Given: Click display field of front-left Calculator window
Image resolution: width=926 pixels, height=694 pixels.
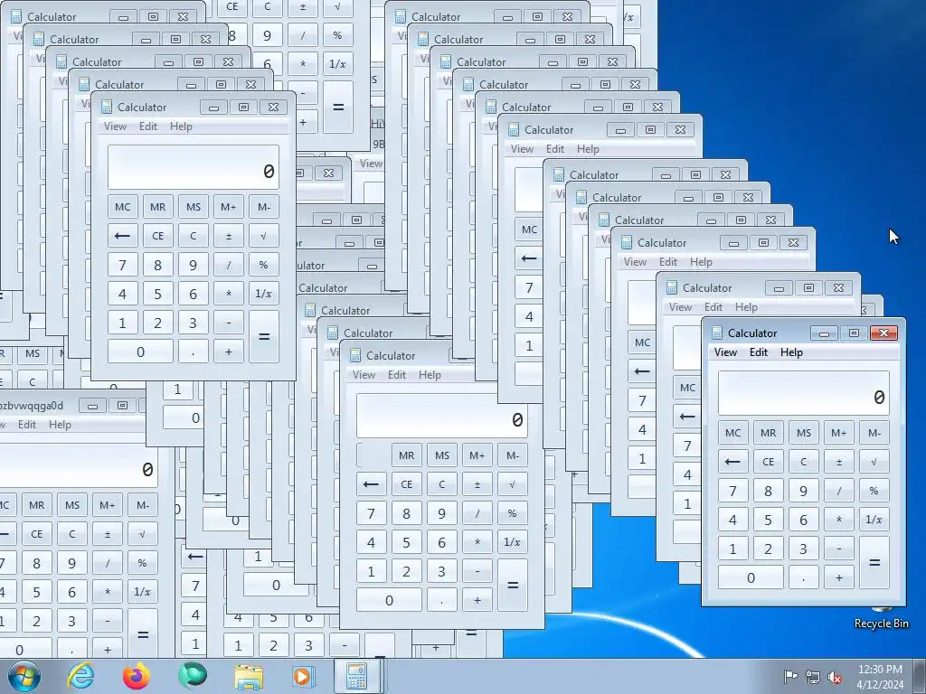Looking at the screenshot, I should 194,167.
